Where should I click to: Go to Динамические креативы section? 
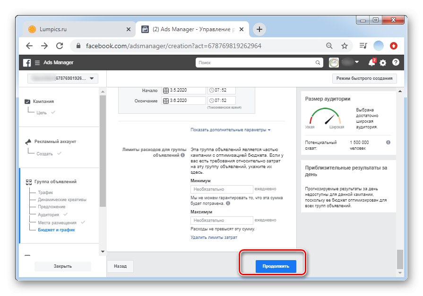(62, 200)
